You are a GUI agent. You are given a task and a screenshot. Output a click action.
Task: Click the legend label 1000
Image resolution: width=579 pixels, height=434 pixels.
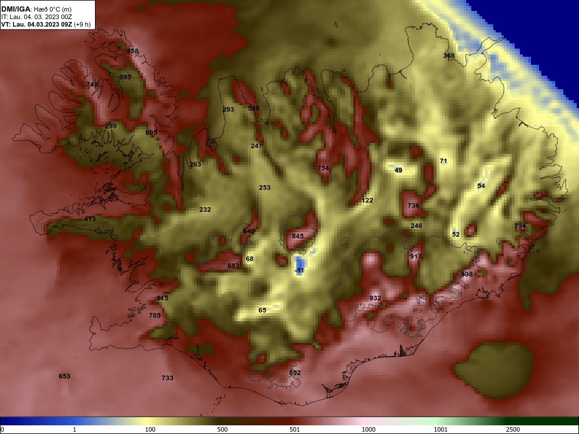pos(368,429)
